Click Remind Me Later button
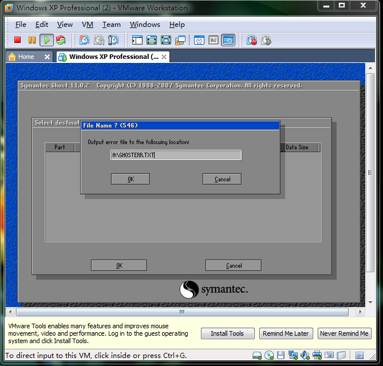The height and width of the screenshot is (366, 383). tap(286, 333)
